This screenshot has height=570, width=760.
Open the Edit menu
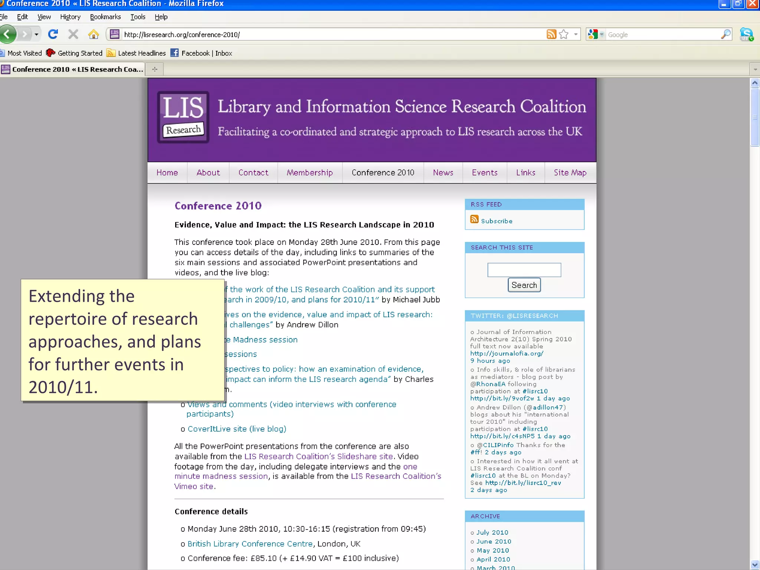point(22,17)
